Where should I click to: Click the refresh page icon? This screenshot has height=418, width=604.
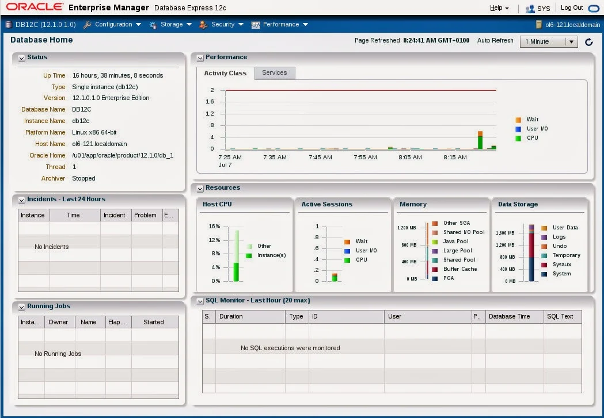(588, 42)
